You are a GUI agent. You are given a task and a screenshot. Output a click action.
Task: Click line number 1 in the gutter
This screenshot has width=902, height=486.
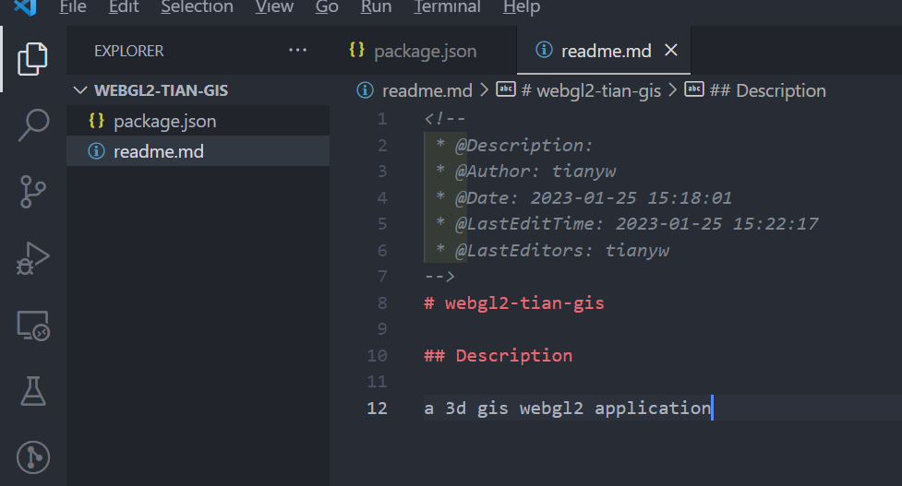[382, 119]
